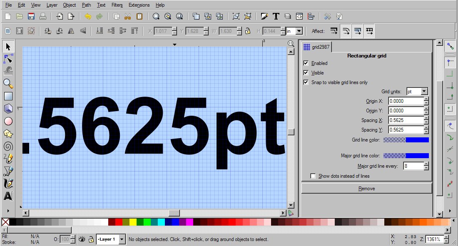Open the Filters menu

[x=117, y=5]
